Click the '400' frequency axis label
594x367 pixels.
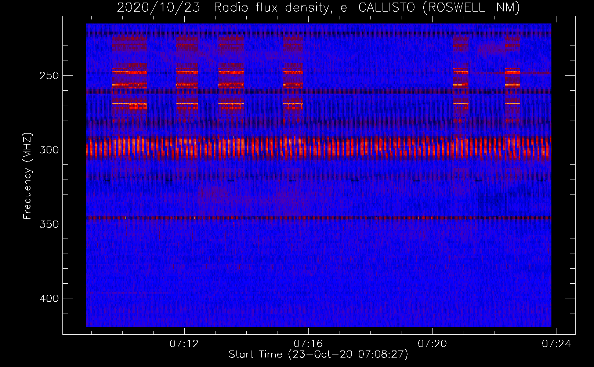[x=49, y=298]
